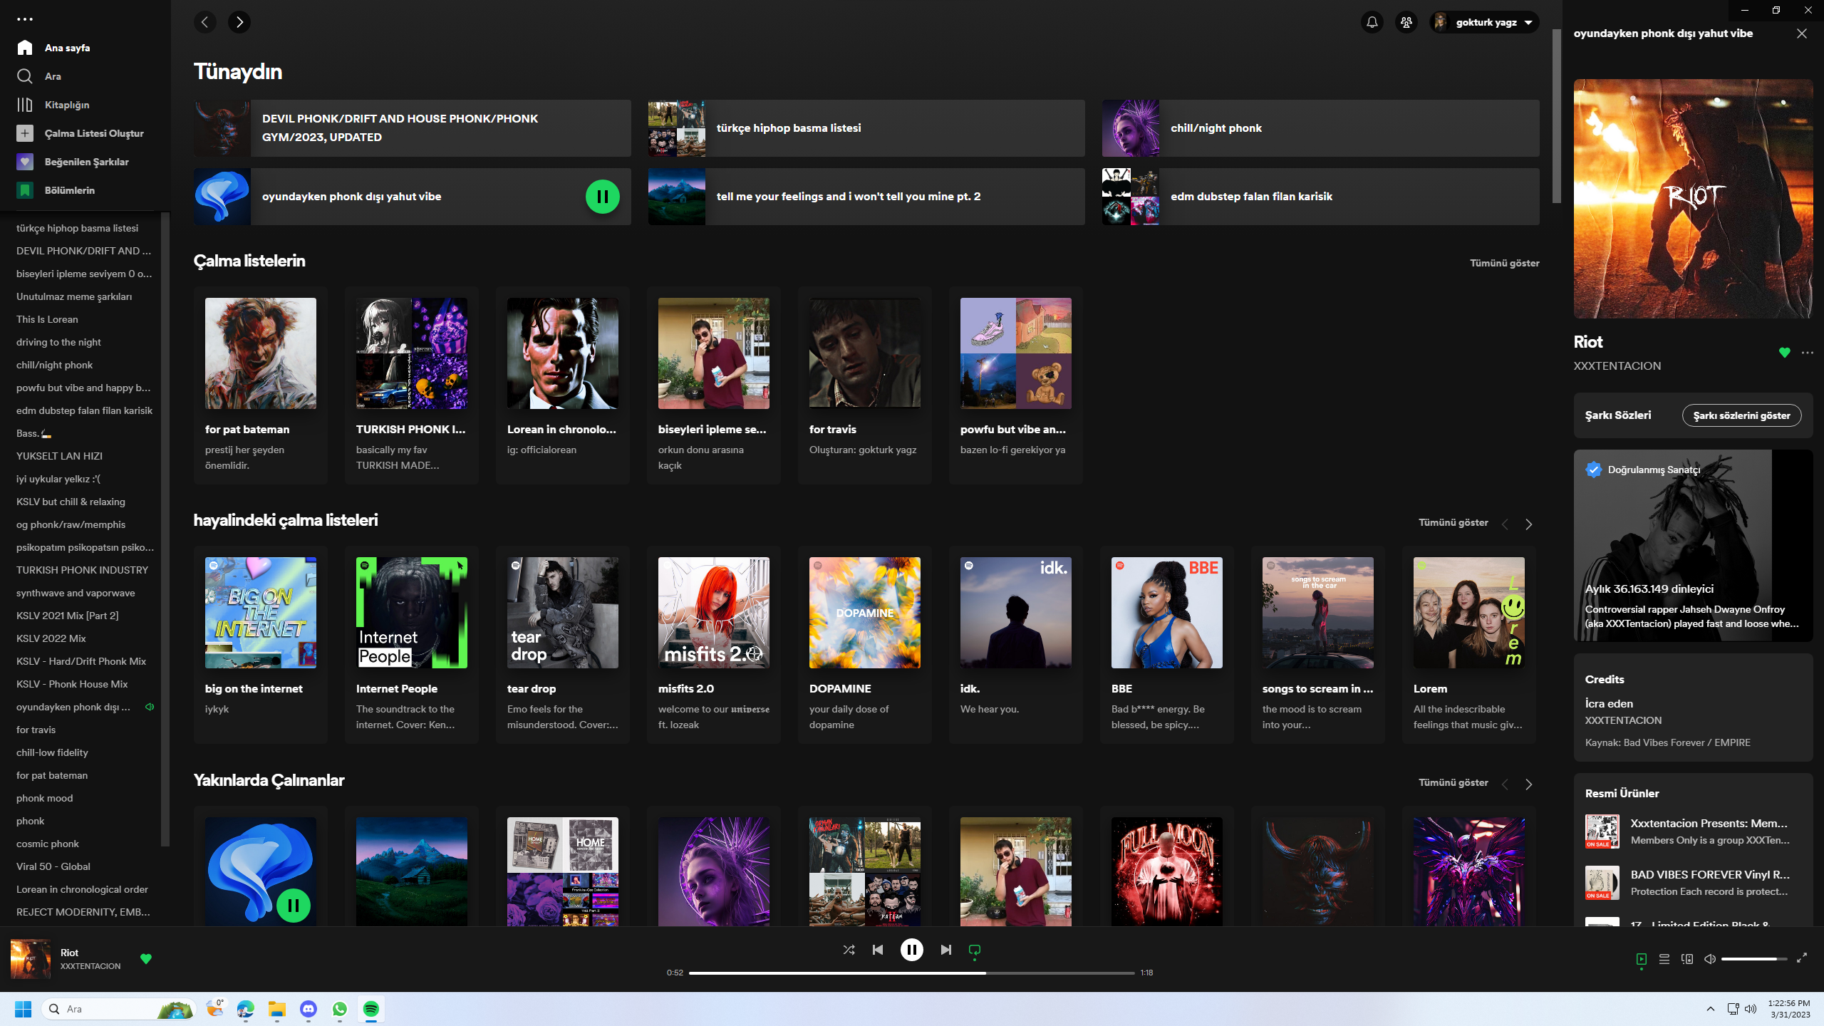Image resolution: width=1824 pixels, height=1026 pixels.
Task: Mute the volume speaker icon
Action: tap(1709, 959)
